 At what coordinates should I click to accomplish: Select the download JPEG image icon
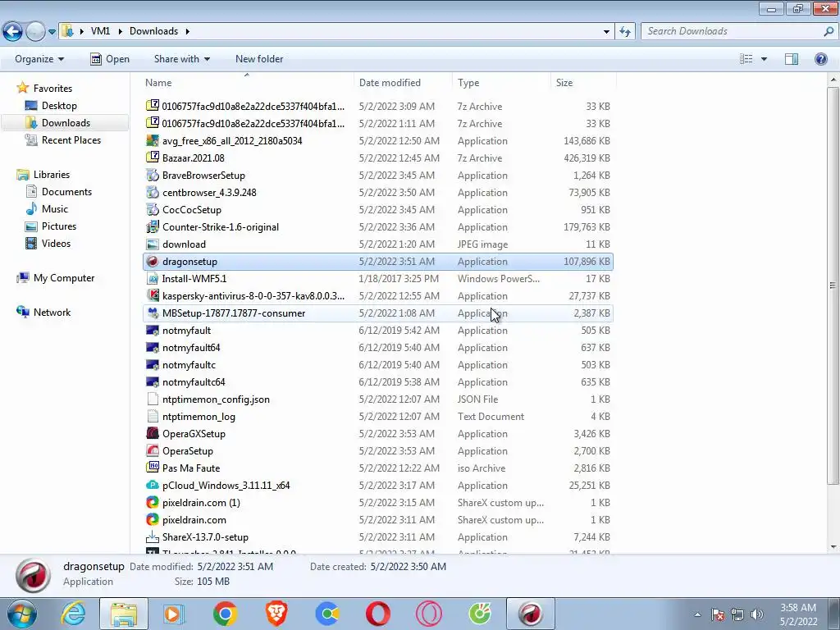click(x=153, y=244)
